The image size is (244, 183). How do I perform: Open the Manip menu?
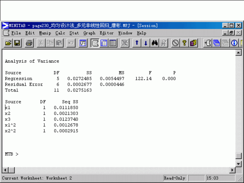point(45,33)
